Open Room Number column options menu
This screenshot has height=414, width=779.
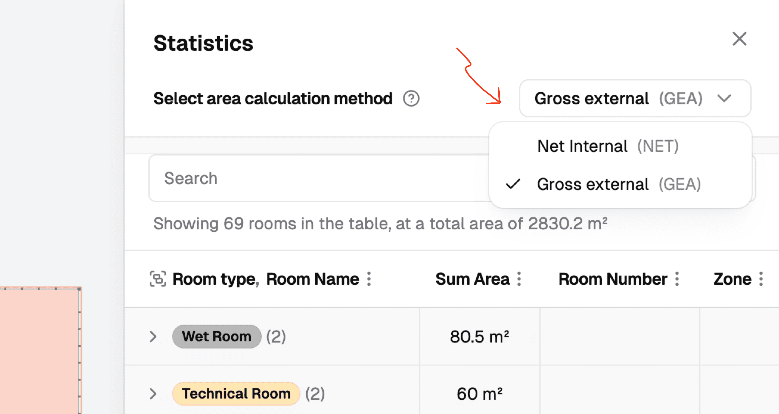tap(677, 278)
